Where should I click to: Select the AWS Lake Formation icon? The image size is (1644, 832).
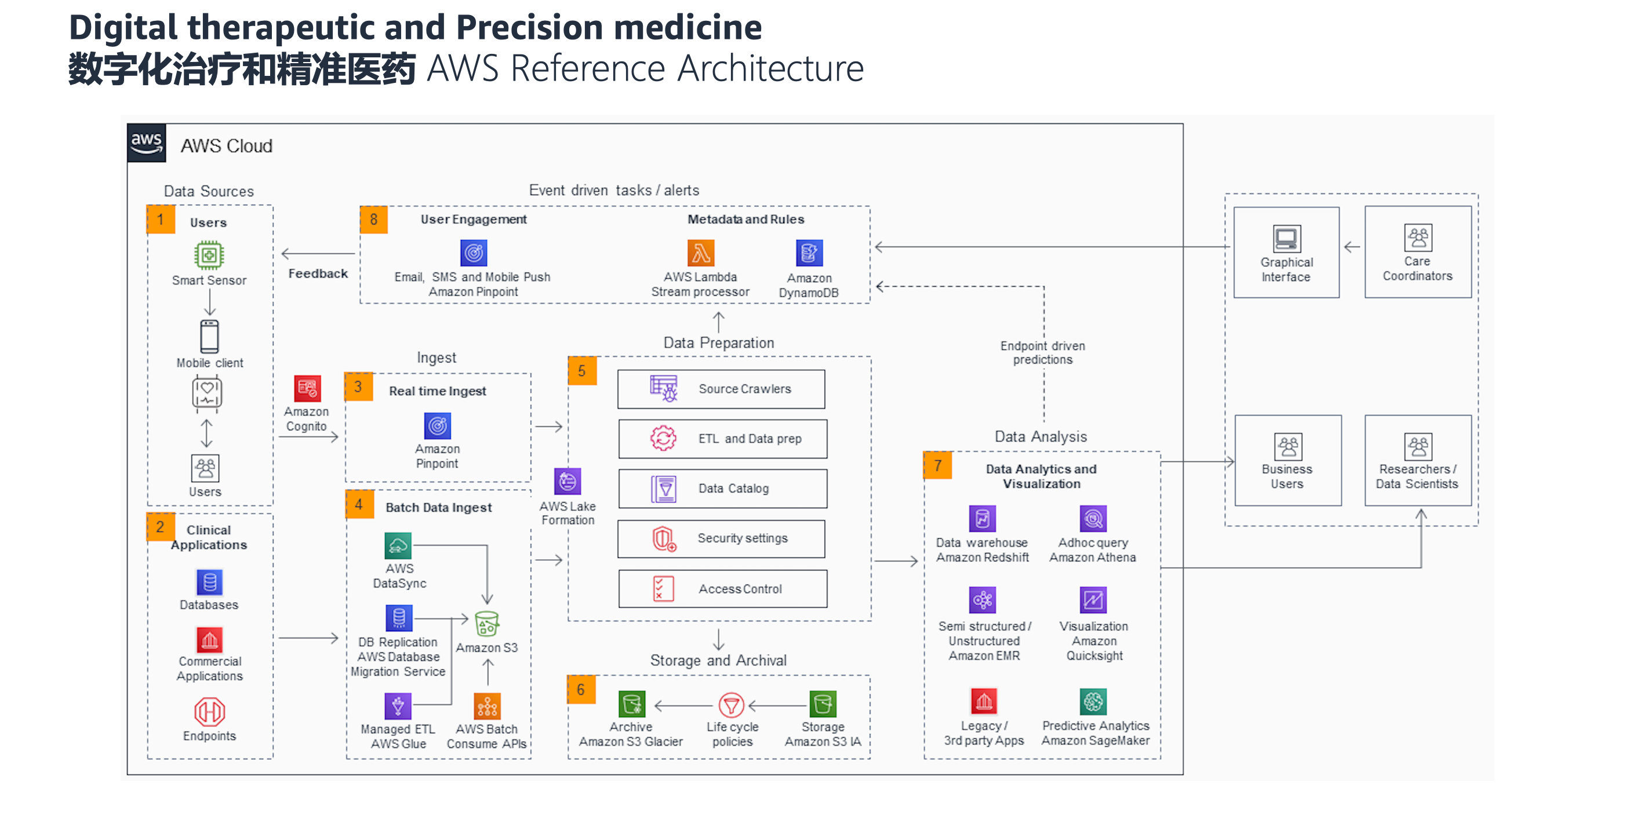pyautogui.click(x=568, y=481)
